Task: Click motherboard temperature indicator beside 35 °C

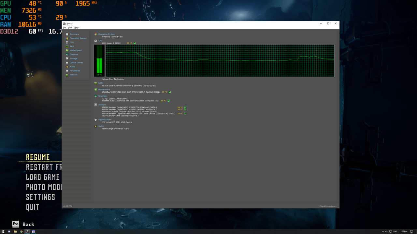Action: 170,92
